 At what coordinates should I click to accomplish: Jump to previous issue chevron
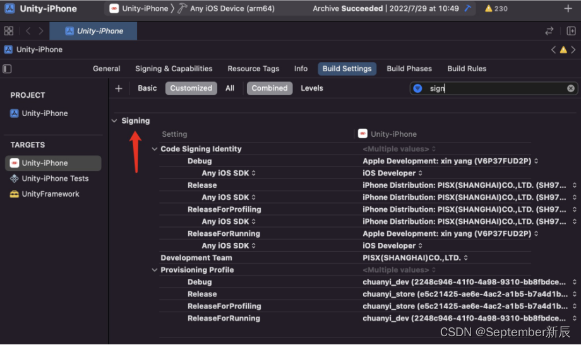[553, 50]
